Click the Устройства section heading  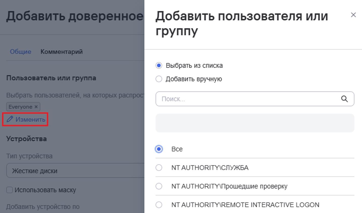click(x=27, y=139)
